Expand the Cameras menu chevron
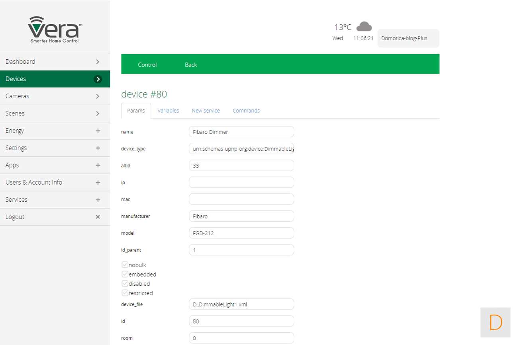The height and width of the screenshot is (345, 518). [98, 96]
